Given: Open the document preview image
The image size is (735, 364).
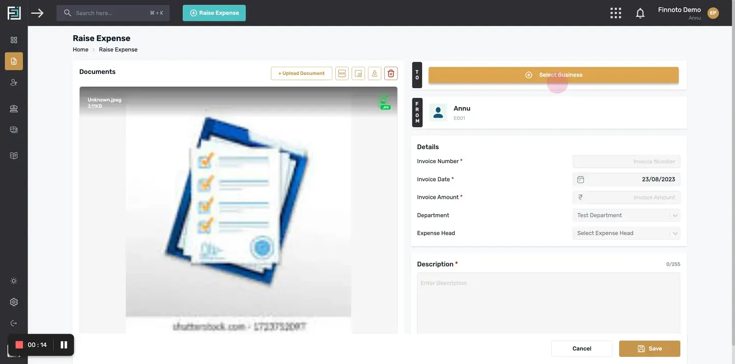Looking at the screenshot, I should [238, 210].
